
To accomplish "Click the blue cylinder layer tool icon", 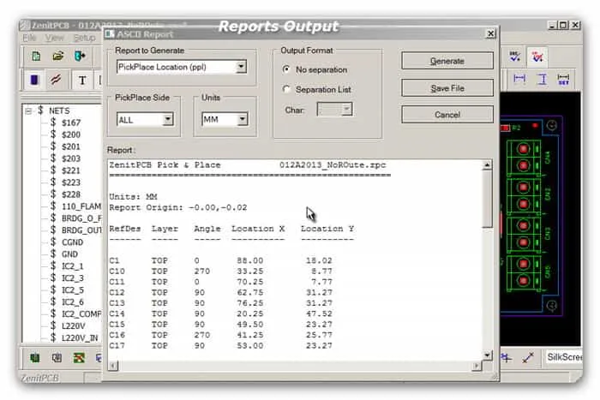I will pos(34,81).
